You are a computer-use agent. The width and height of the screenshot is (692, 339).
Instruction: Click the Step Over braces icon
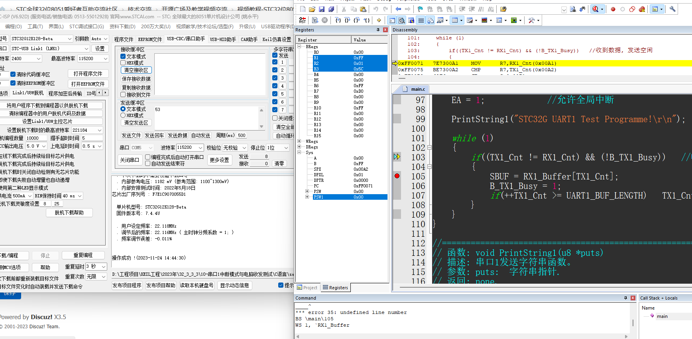[347, 20]
